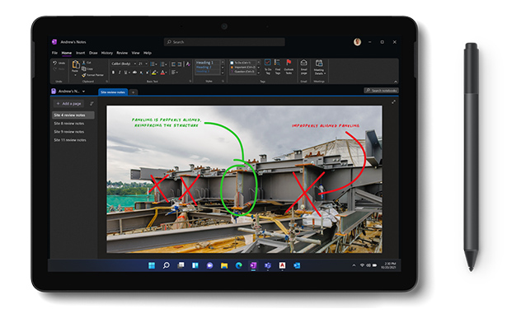Click the user account profile picture
507x314 pixels.
[357, 42]
